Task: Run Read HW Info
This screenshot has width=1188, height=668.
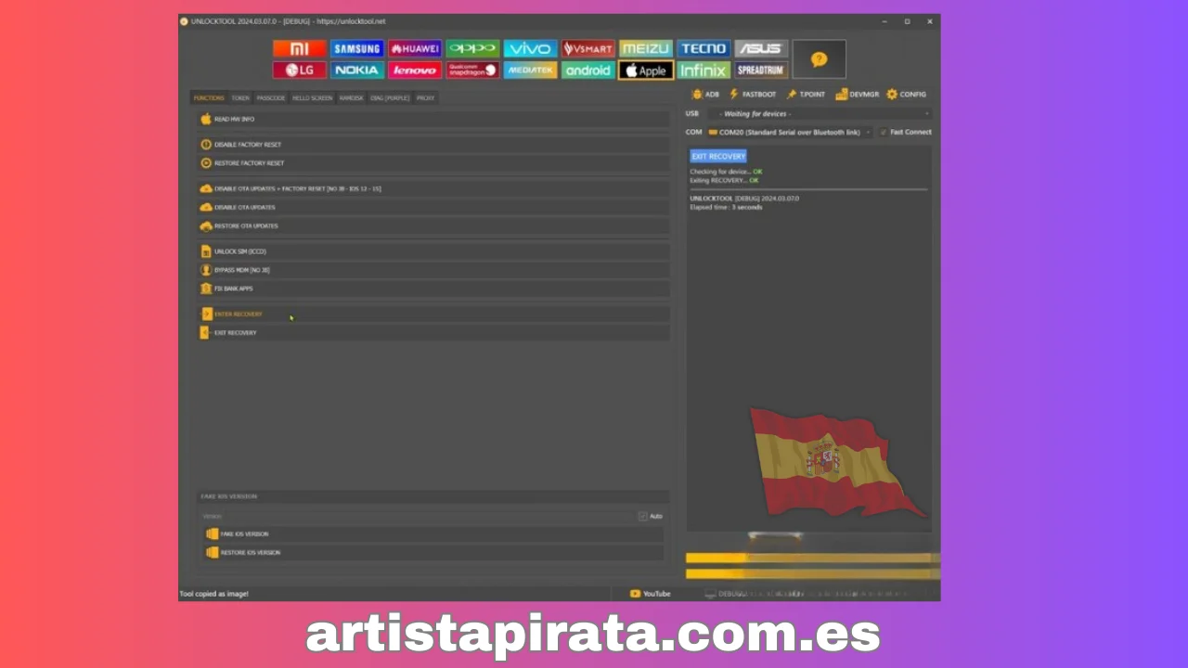Action: coord(433,119)
